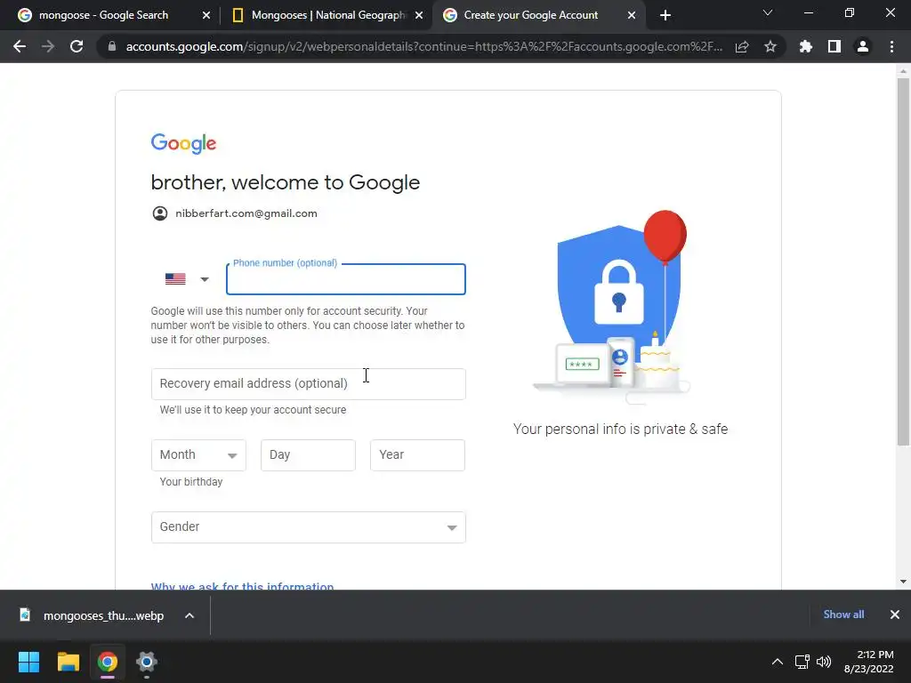Expand the Gender dropdown
The image size is (911, 683).
pyautogui.click(x=308, y=527)
